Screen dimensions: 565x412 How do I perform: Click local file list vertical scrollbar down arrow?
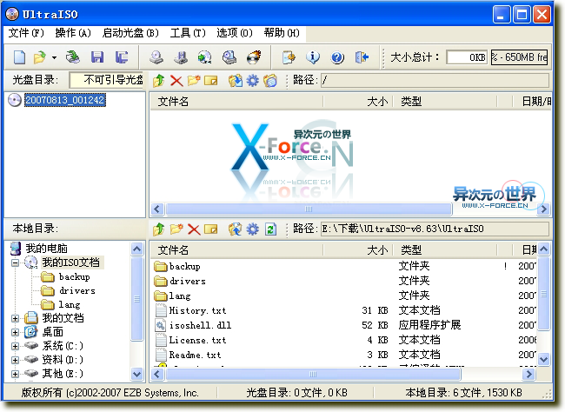point(543,359)
